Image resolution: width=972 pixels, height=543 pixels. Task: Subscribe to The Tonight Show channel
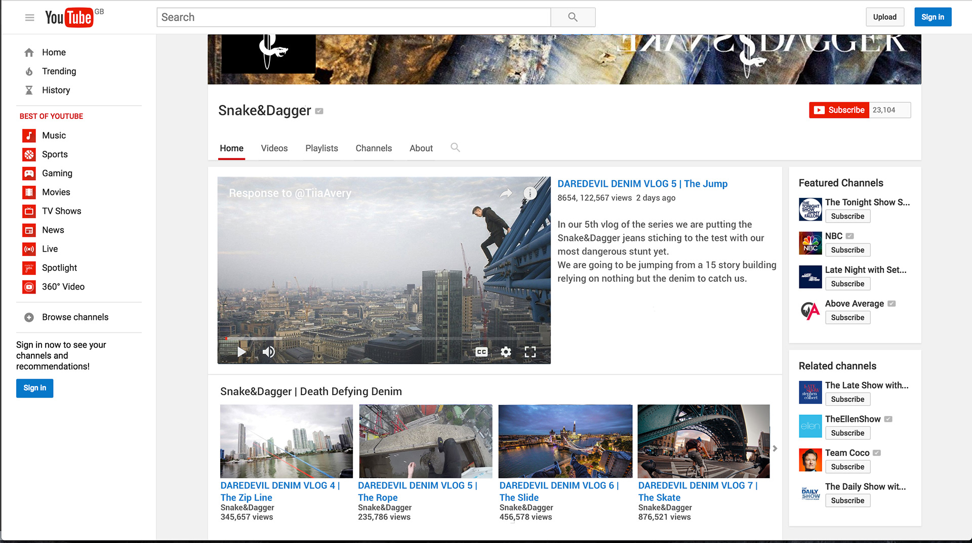click(x=847, y=216)
